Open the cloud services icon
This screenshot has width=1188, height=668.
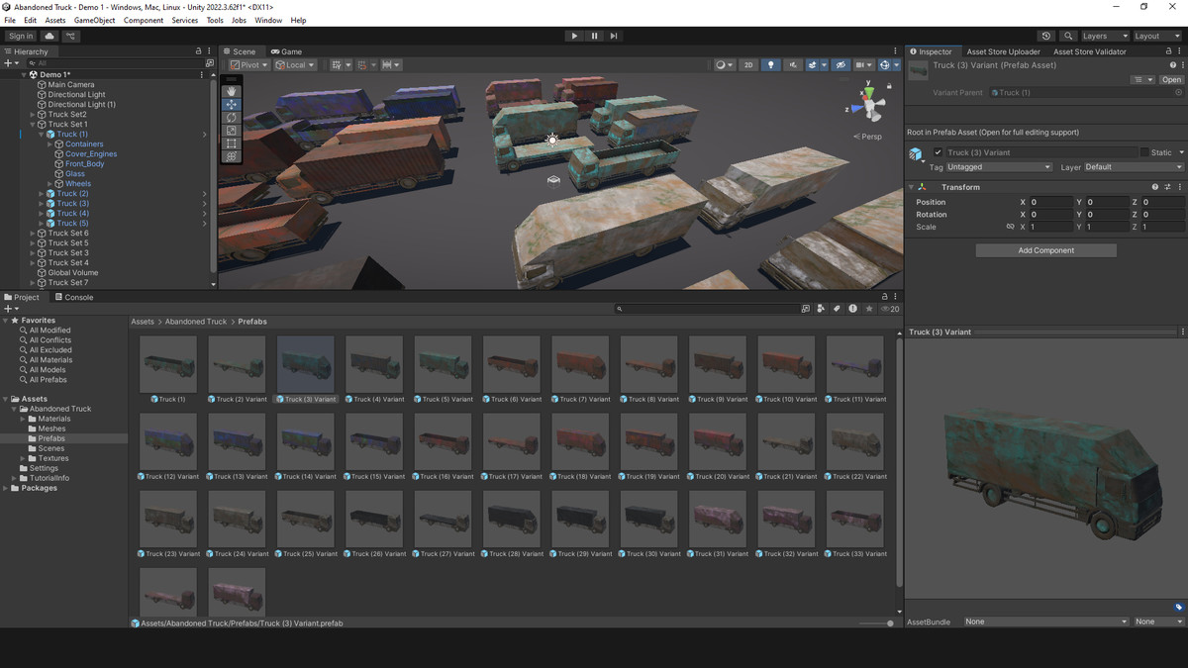[x=49, y=36]
